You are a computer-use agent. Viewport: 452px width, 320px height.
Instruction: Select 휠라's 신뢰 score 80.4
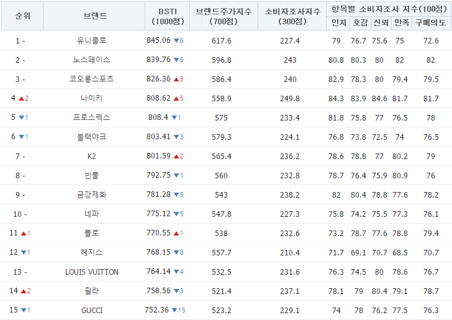click(379, 291)
